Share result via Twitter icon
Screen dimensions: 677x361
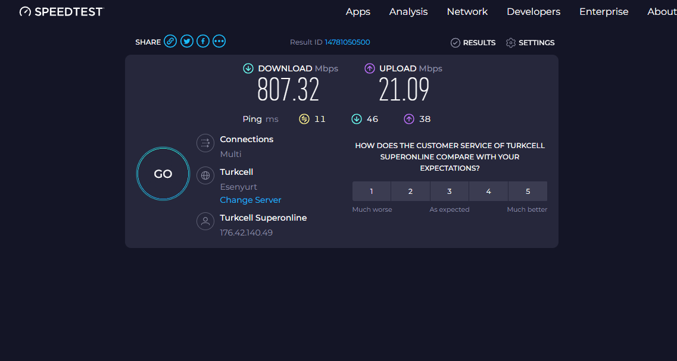pyautogui.click(x=187, y=42)
